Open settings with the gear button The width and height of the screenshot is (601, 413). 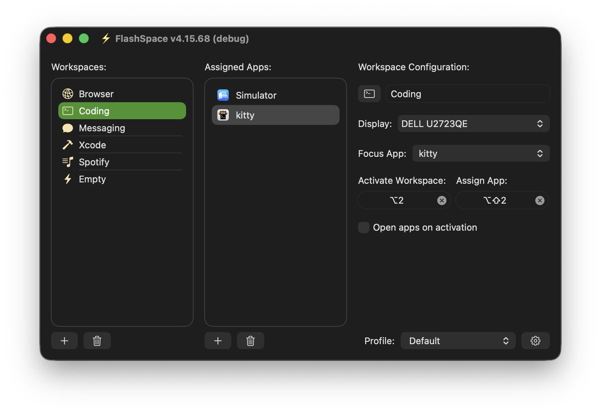click(535, 340)
